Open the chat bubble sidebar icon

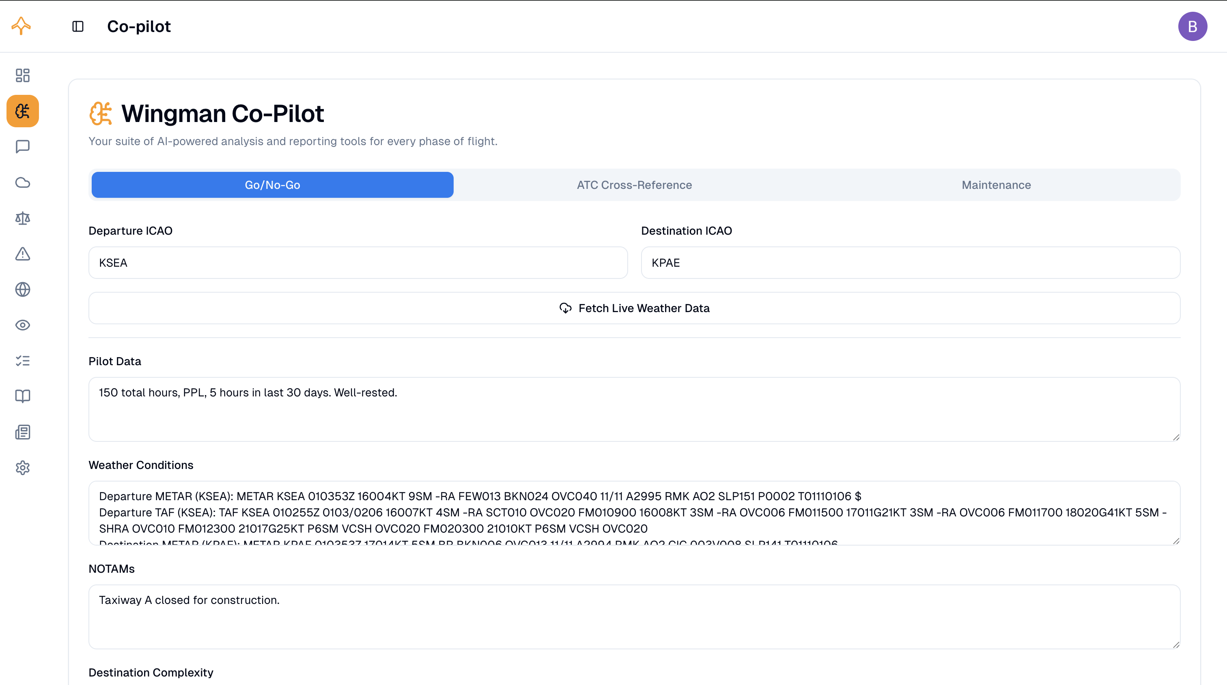click(22, 146)
